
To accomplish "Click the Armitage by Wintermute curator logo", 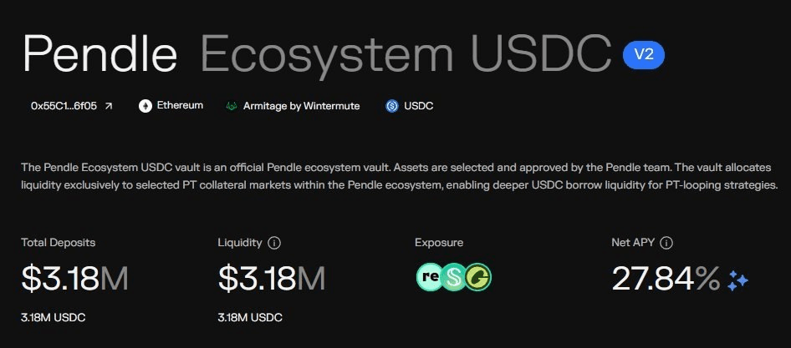I will (232, 106).
